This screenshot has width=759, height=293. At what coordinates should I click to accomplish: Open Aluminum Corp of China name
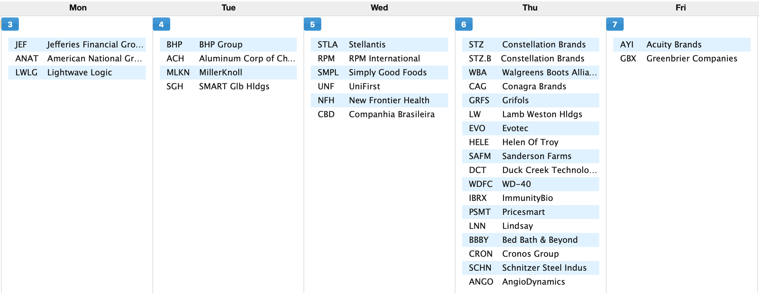(247, 59)
